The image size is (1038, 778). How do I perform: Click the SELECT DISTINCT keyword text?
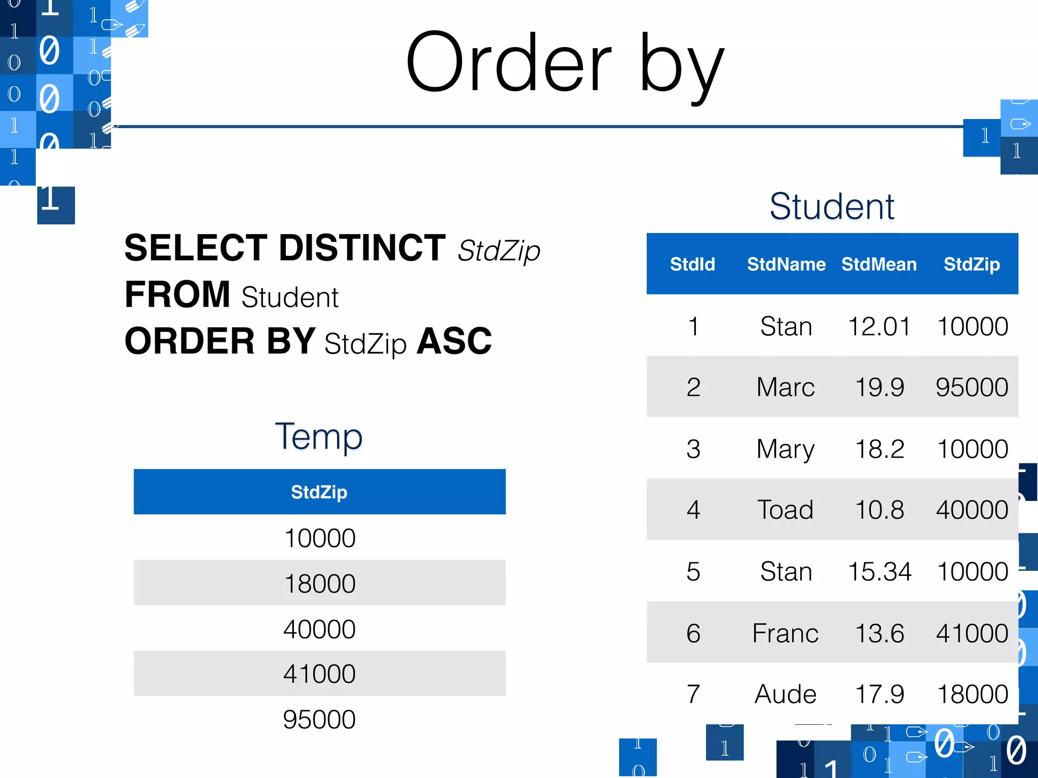285,248
